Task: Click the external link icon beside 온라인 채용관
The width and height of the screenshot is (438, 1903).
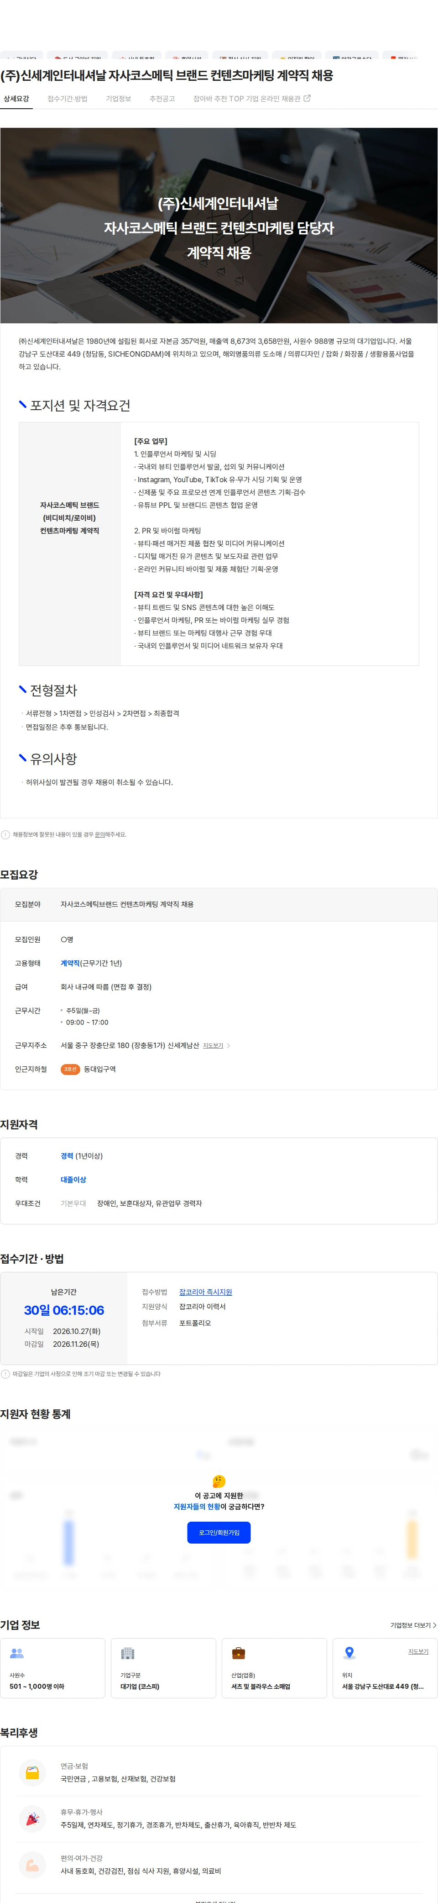Action: coord(307,98)
